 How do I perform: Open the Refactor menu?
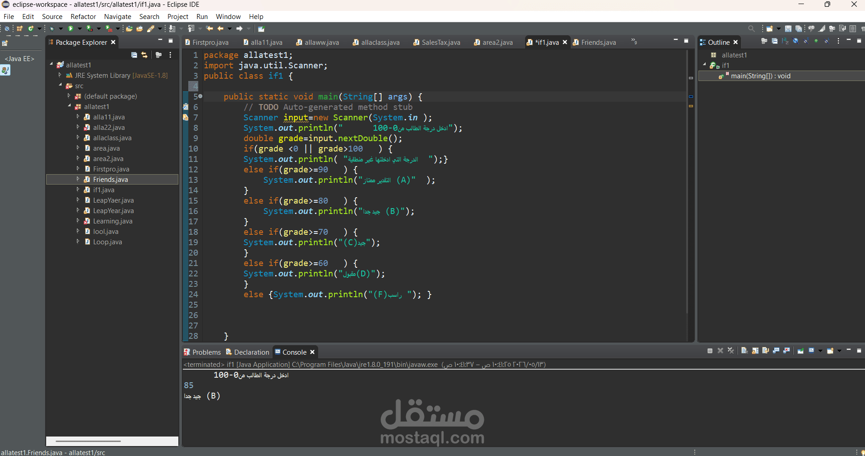(x=83, y=16)
